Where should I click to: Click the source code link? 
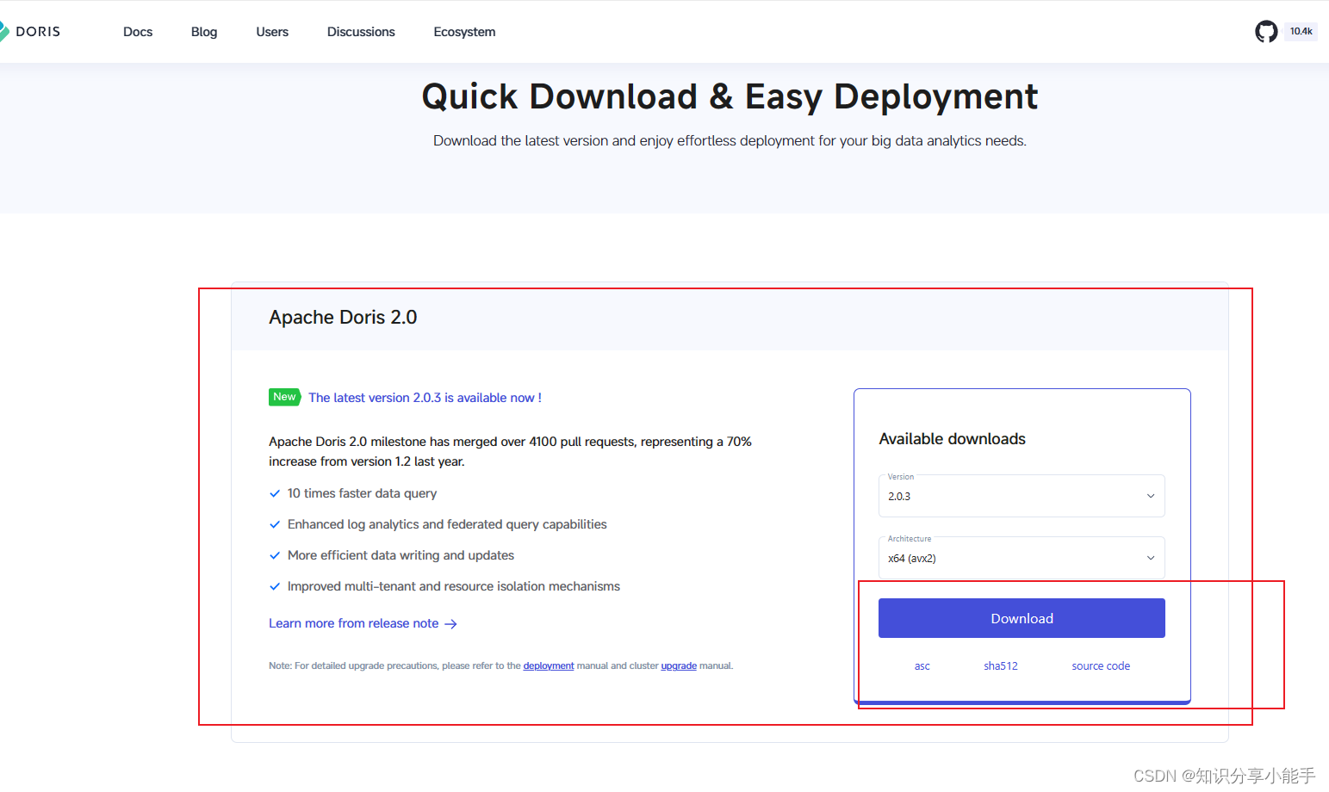1101,666
